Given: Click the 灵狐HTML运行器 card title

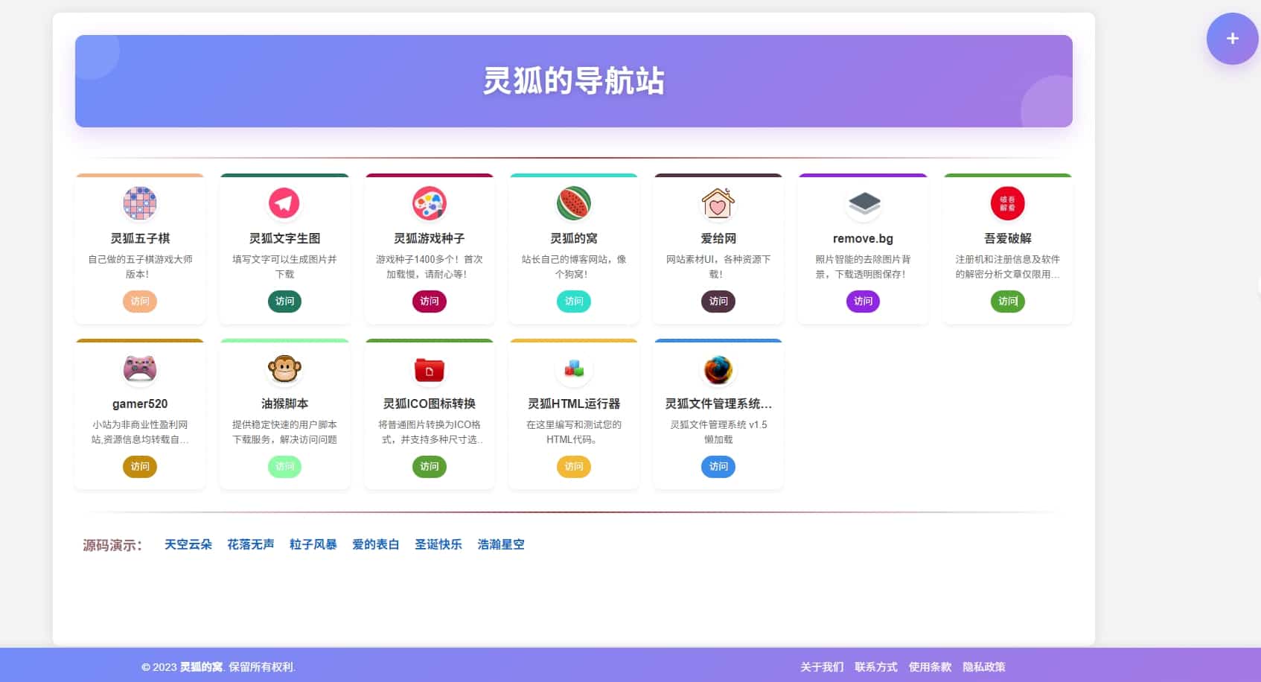Looking at the screenshot, I should 574,404.
